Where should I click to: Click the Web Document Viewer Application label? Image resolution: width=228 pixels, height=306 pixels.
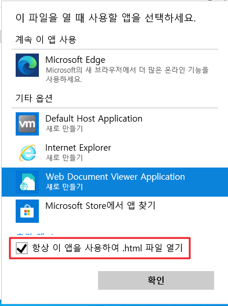pyautogui.click(x=115, y=177)
